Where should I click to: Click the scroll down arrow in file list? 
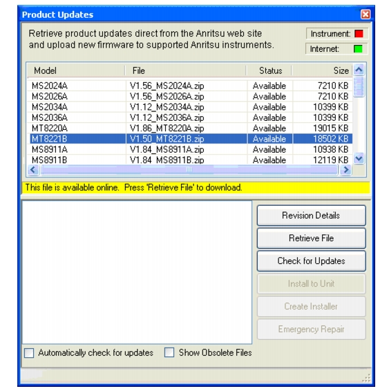click(x=359, y=158)
